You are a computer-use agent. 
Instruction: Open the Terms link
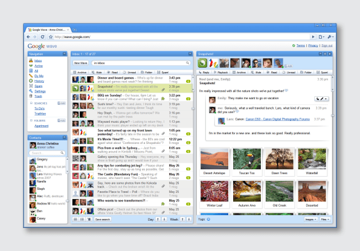point(301,45)
